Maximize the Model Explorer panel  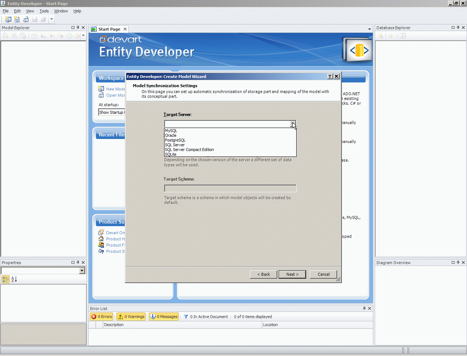73,28
